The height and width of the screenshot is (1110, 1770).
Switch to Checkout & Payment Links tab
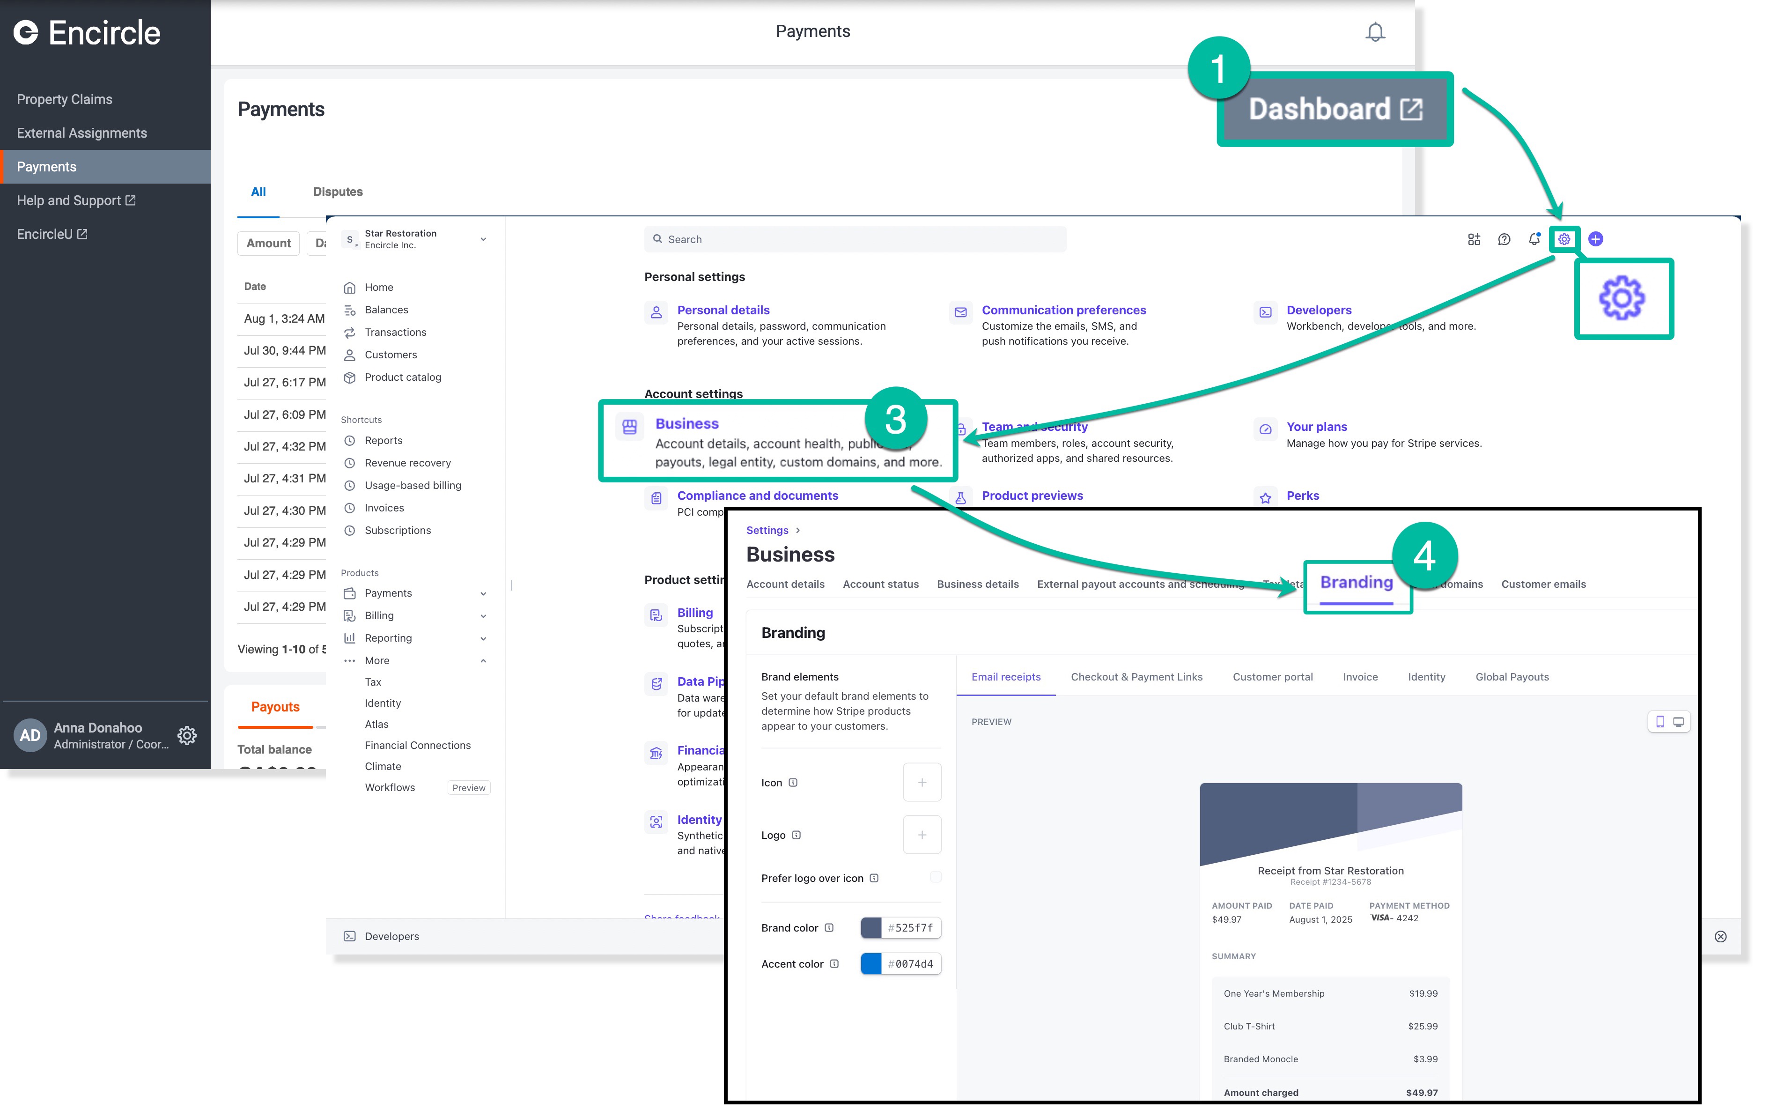pos(1136,677)
